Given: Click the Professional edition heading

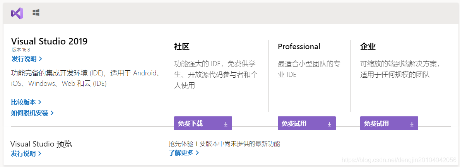Looking at the screenshot, I should coord(299,47).
